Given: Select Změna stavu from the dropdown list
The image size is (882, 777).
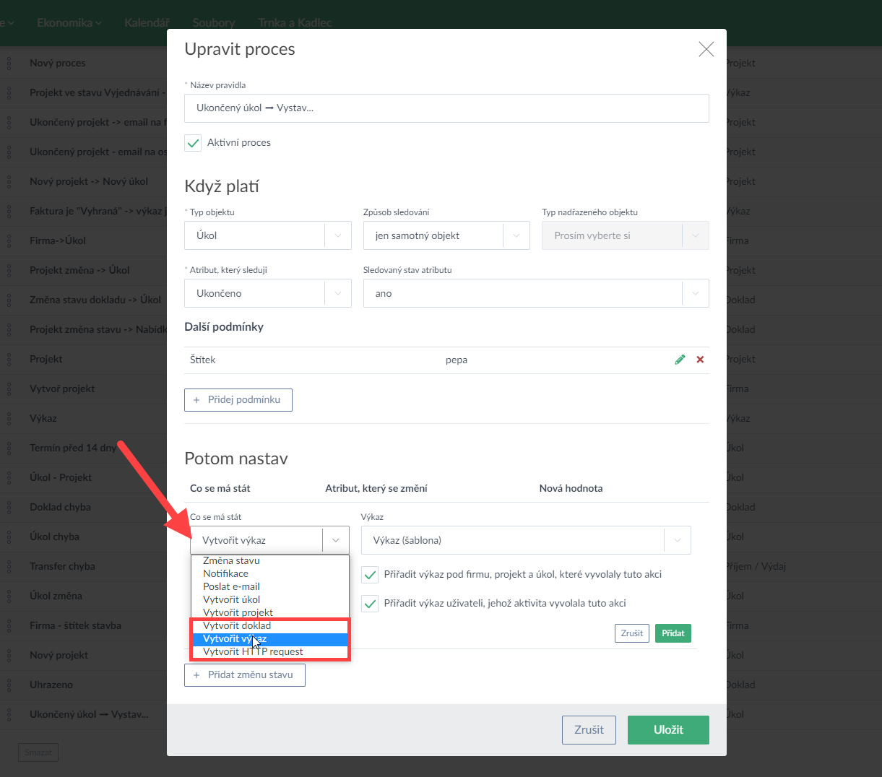Looking at the screenshot, I should 269,560.
